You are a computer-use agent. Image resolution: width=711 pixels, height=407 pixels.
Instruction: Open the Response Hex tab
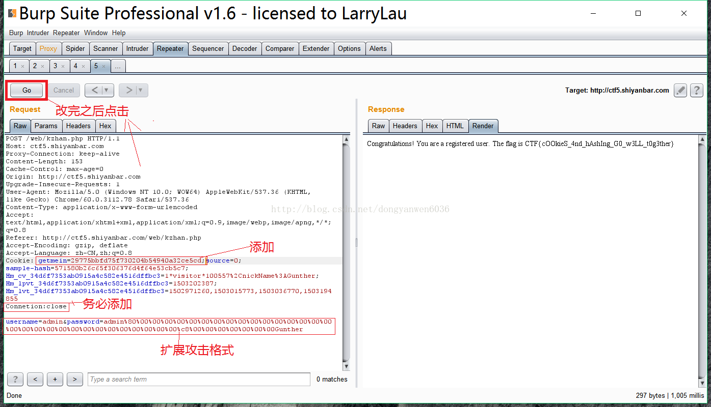coord(432,126)
